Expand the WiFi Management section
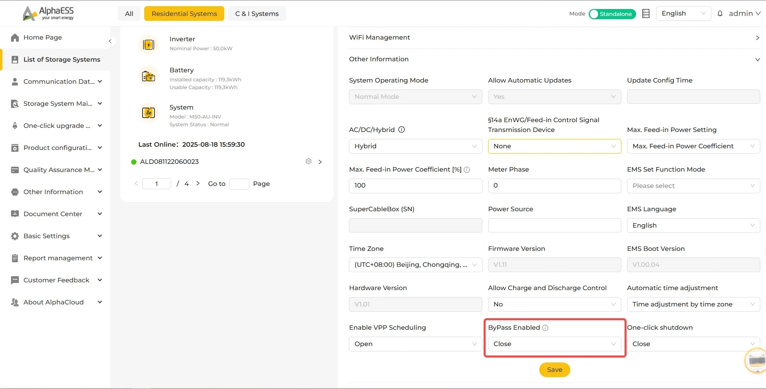 tap(554, 38)
